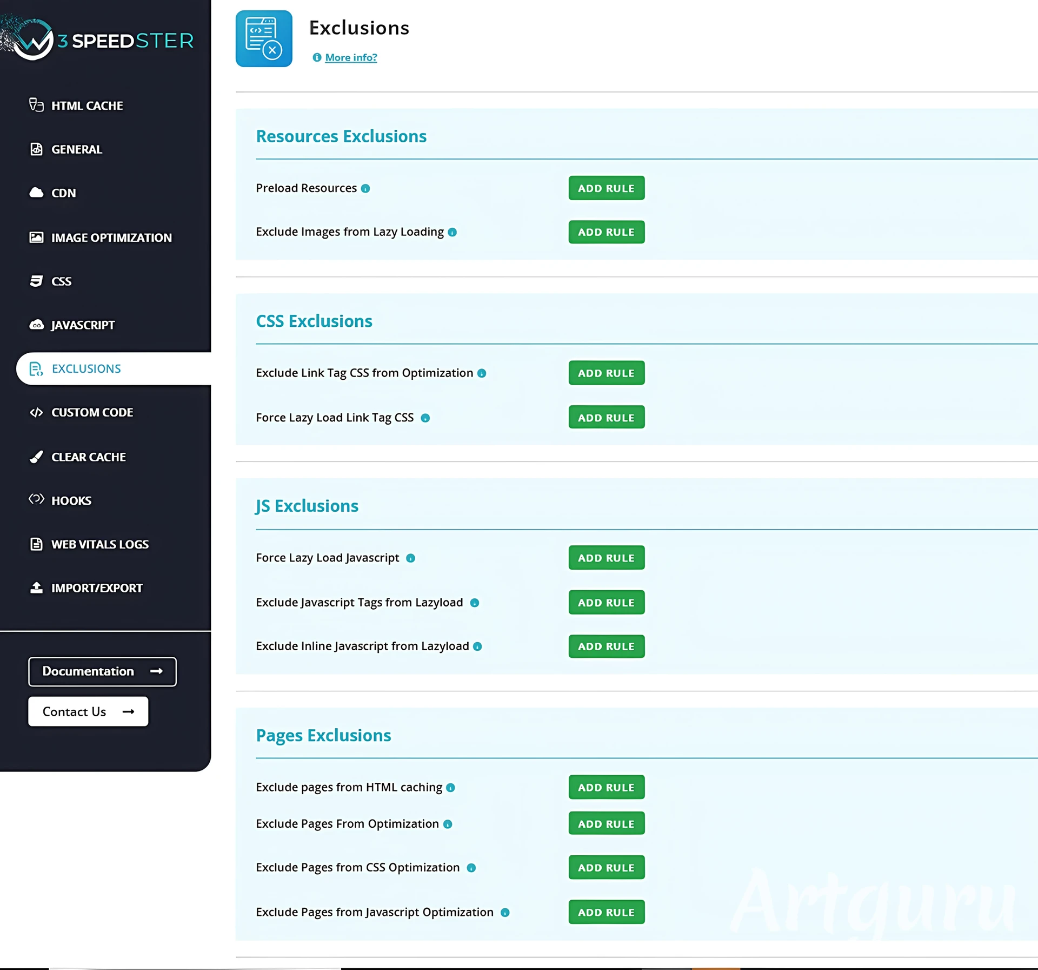Click info icon beside Exclude Images from Lazy Loading
Viewport: 1038px width, 970px height.
tap(453, 232)
